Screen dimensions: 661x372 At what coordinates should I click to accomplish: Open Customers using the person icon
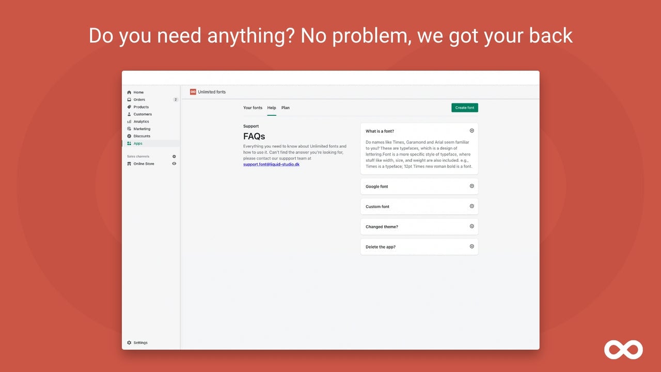pyautogui.click(x=129, y=114)
